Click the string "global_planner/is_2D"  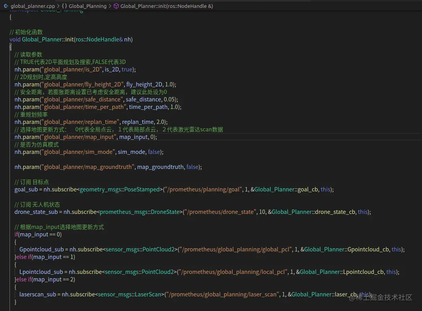[72, 69]
